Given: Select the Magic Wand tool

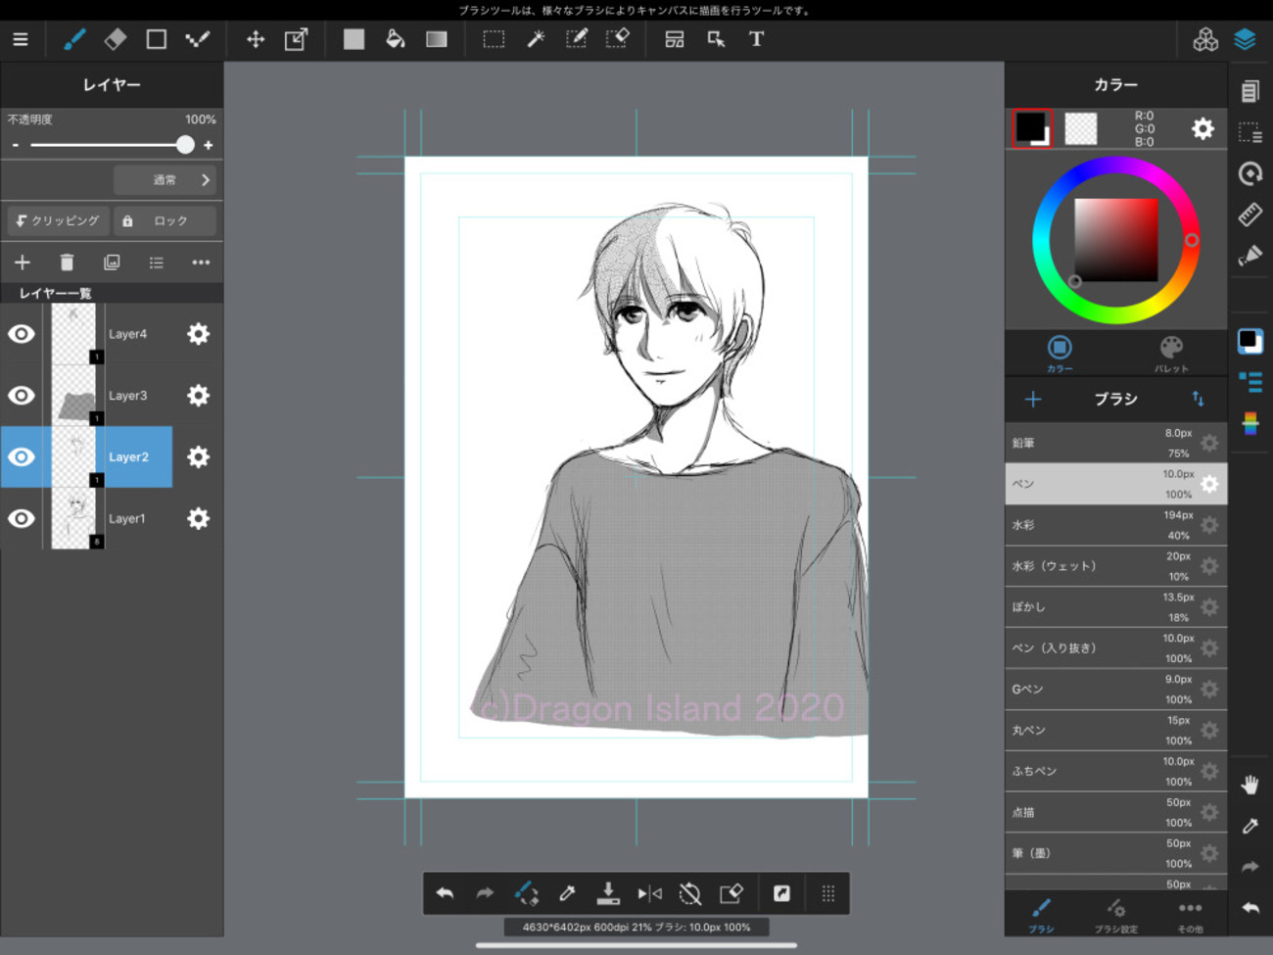Looking at the screenshot, I should click(536, 39).
